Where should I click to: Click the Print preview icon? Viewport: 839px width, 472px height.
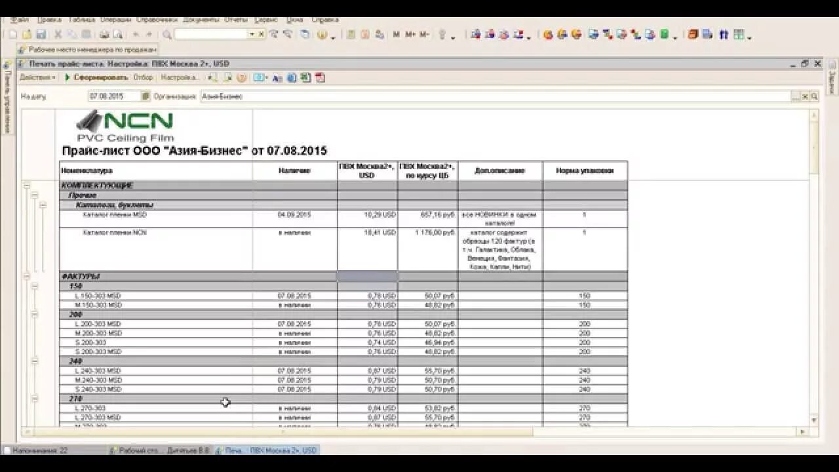118,34
